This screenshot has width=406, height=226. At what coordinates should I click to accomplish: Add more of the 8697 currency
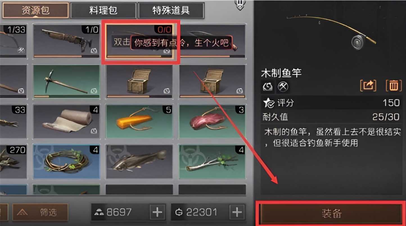point(157,212)
